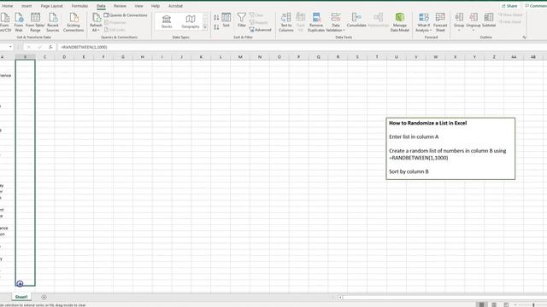Open the Outline dialog launcher
The height and width of the screenshot is (307, 547).
tap(524, 38)
